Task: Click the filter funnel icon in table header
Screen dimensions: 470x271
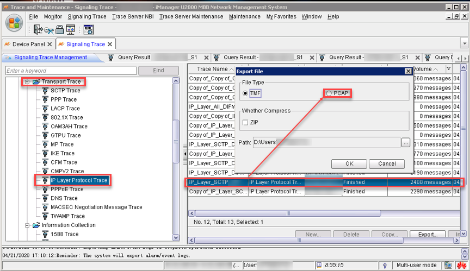Action: point(449,69)
